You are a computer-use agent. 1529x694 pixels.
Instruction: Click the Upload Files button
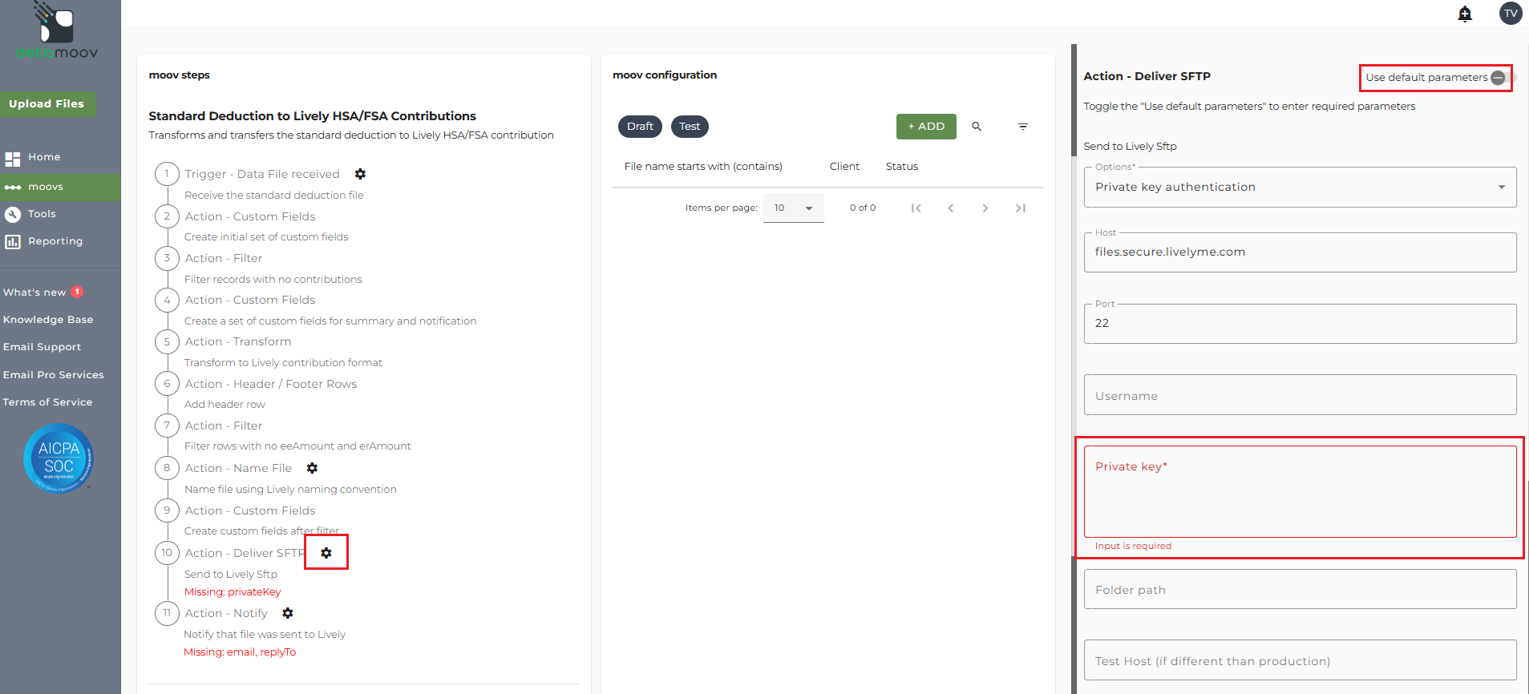pyautogui.click(x=47, y=104)
